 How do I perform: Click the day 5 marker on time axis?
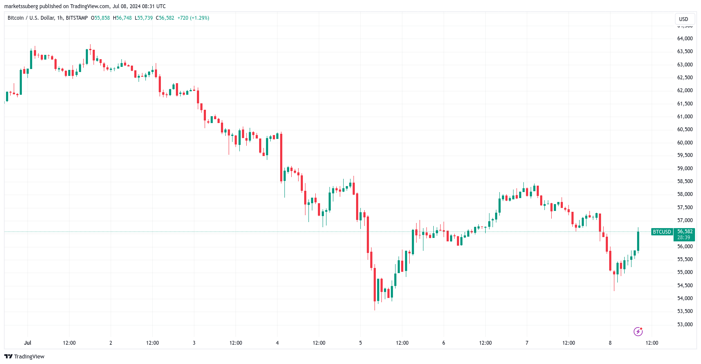point(360,343)
